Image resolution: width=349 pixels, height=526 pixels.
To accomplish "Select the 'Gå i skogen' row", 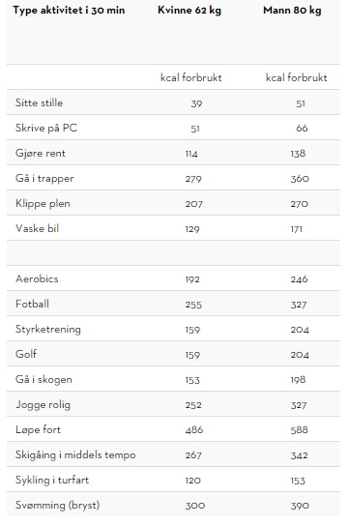I will tap(173, 379).
